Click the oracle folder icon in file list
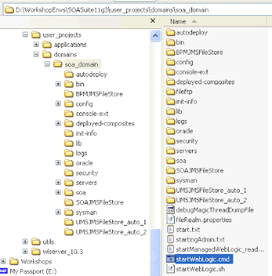 pos(171,131)
